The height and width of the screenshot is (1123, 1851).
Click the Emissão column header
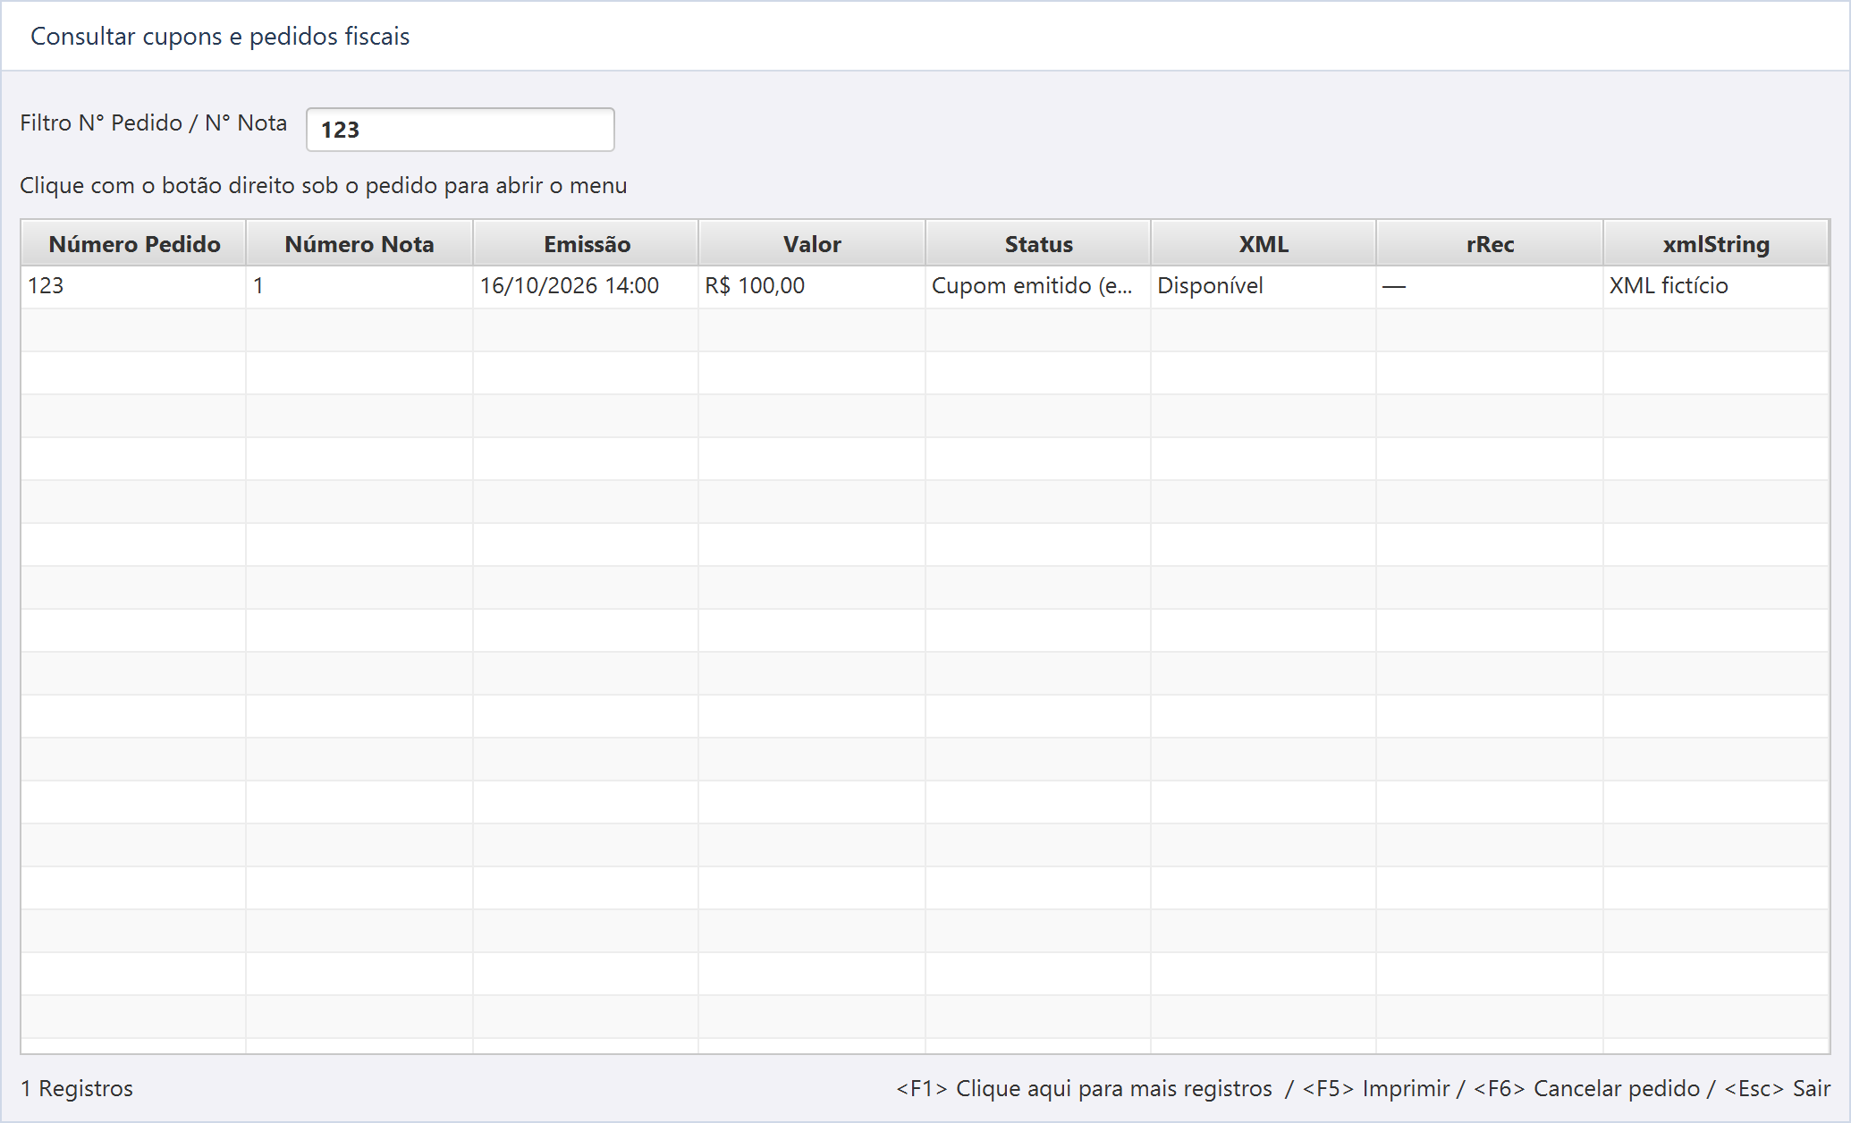(x=587, y=243)
